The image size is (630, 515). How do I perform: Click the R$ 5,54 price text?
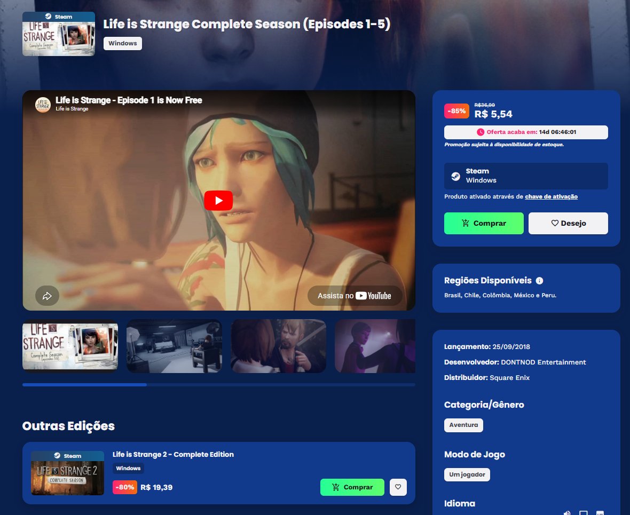pyautogui.click(x=493, y=114)
